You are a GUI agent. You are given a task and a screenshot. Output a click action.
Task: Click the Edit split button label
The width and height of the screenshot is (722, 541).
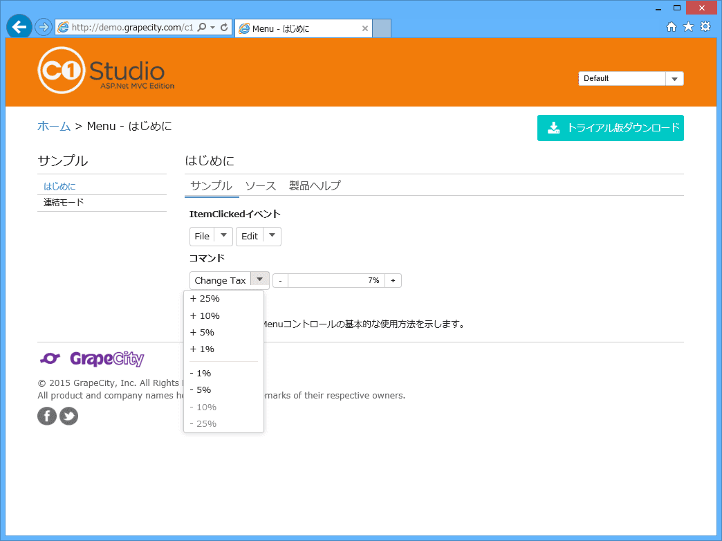click(250, 237)
